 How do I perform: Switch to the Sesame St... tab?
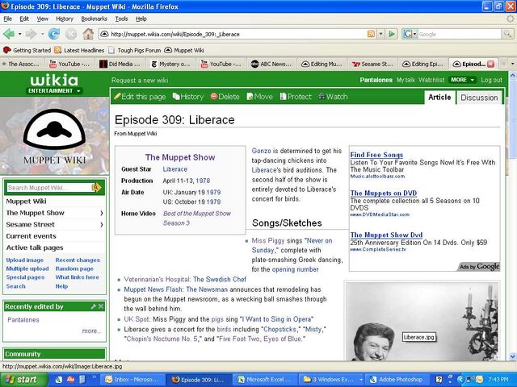click(372, 64)
